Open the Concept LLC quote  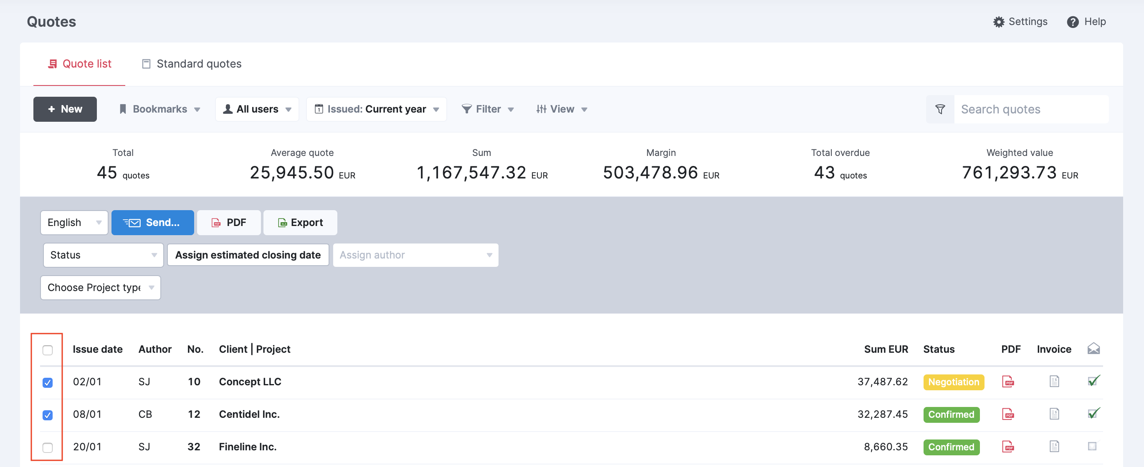coord(250,382)
